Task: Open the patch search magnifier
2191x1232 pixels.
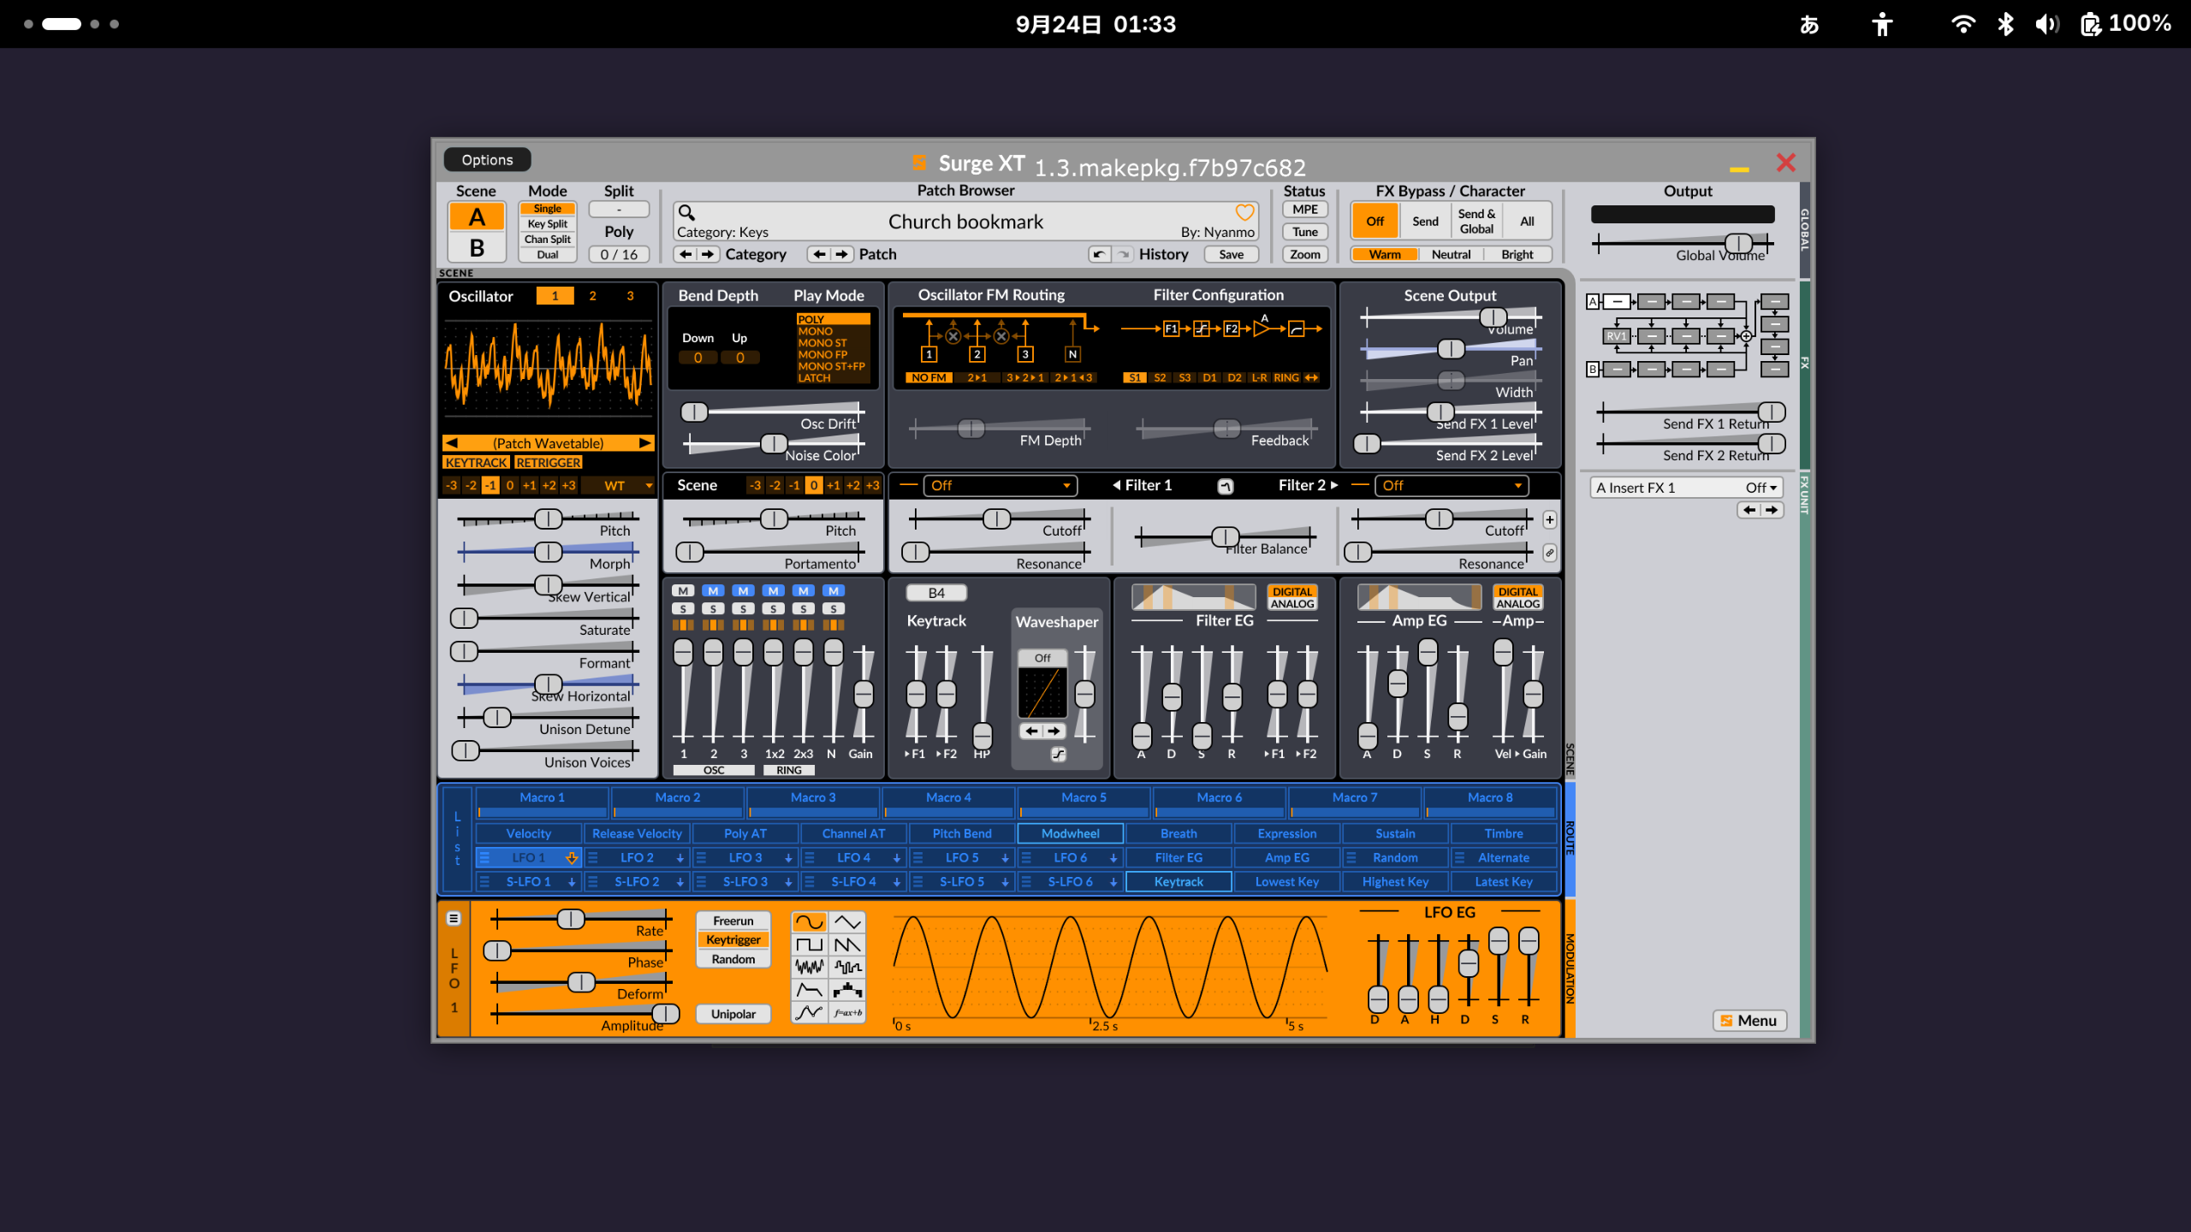Action: pos(686,212)
